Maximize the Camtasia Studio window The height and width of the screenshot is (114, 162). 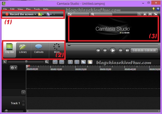(148, 3)
